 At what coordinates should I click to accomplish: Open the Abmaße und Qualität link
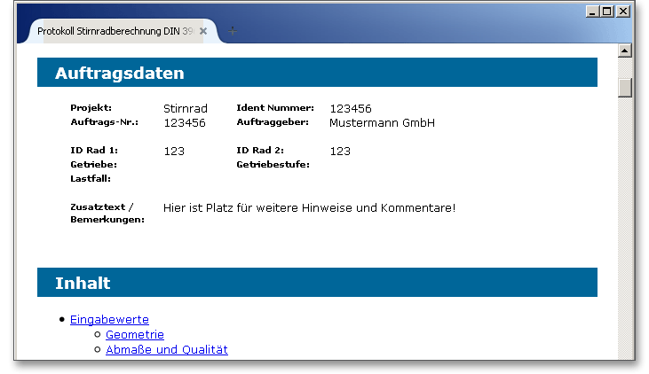166,350
